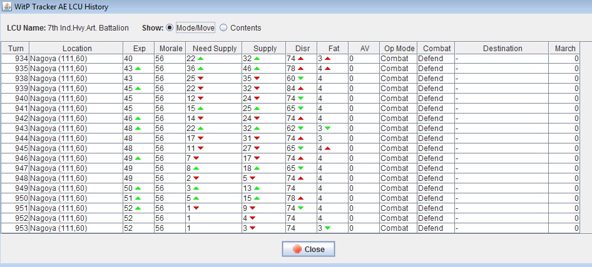The height and width of the screenshot is (267, 592).
Task: Click red down arrow beside Need Supply 25, turn 938
Action: pyautogui.click(x=200, y=79)
